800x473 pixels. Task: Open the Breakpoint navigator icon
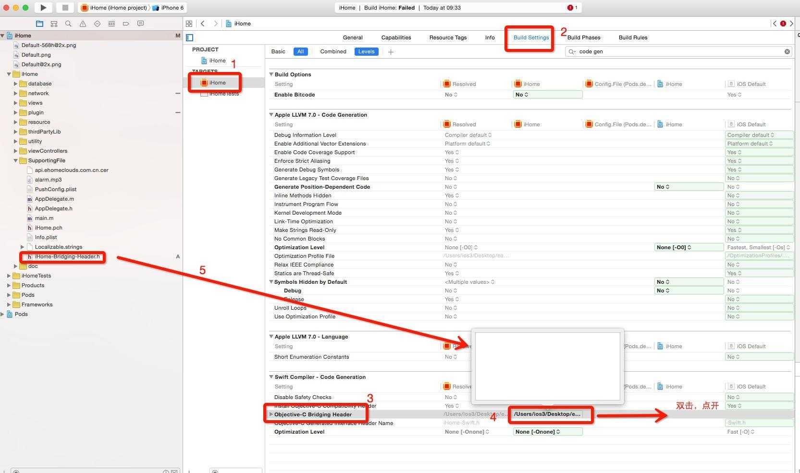pyautogui.click(x=126, y=24)
